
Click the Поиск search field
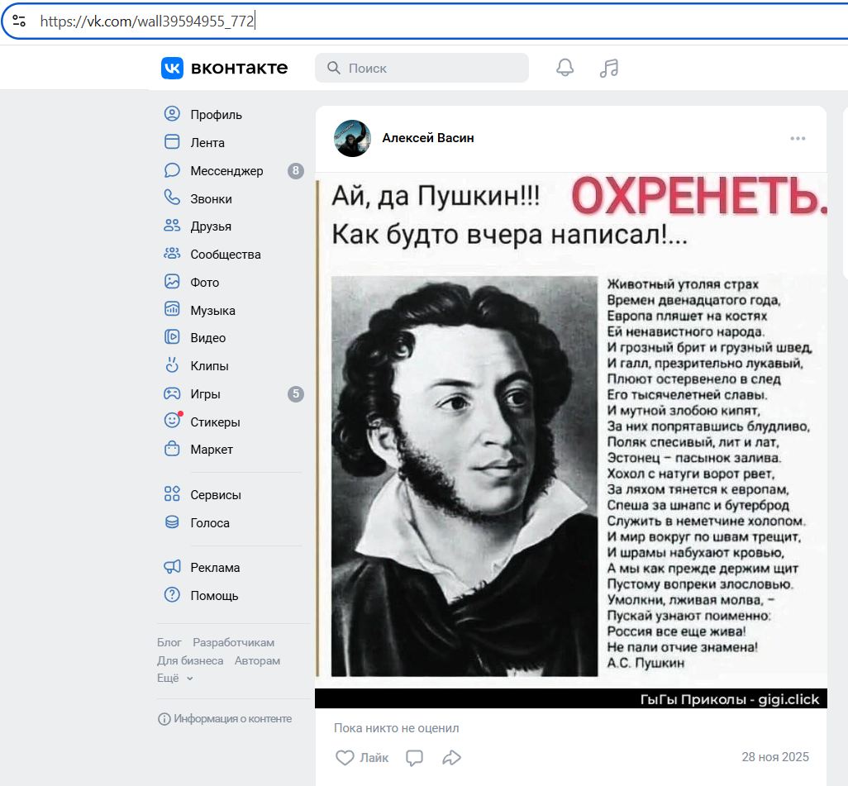pyautogui.click(x=422, y=68)
